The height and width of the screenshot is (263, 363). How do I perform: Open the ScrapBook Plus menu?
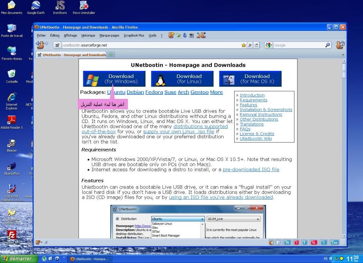pos(134,35)
